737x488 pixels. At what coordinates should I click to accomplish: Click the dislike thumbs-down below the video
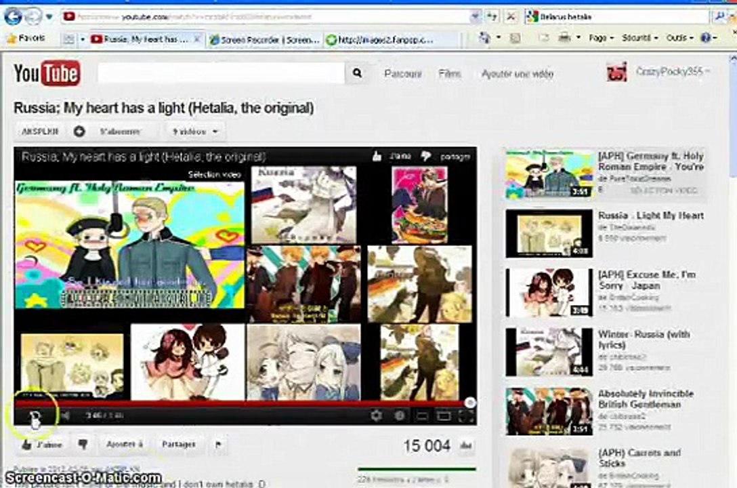point(83,444)
